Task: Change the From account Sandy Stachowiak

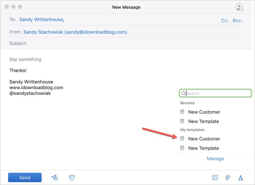Action: coord(75,32)
